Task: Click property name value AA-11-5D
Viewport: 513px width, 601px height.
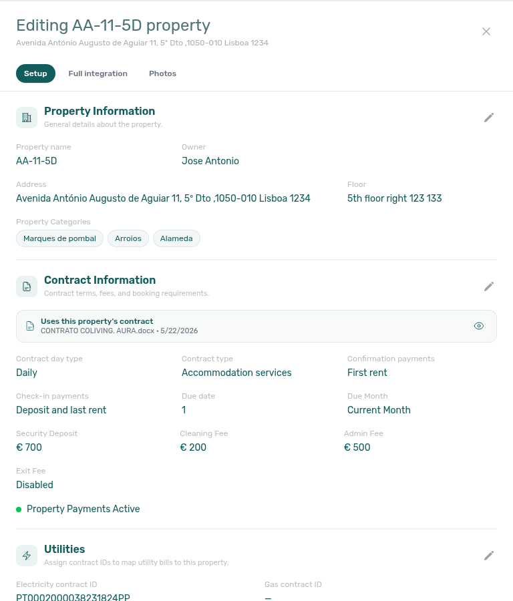Action: pos(37,161)
